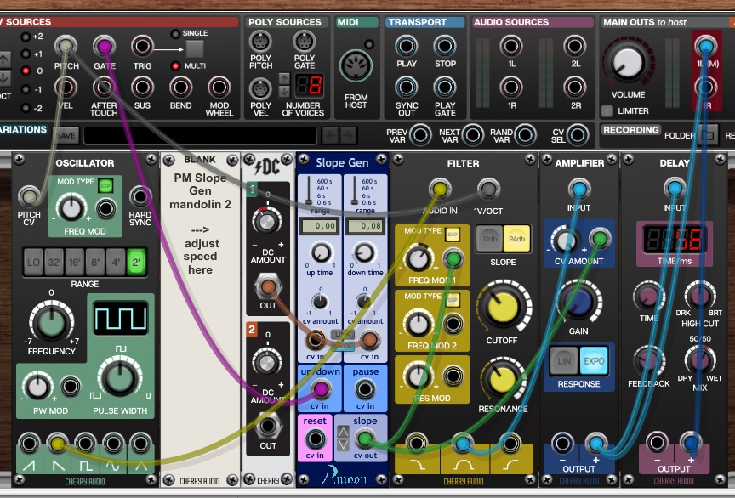The image size is (735, 498).
Task: Enable the main outs Limiter checkbox
Action: pos(607,110)
